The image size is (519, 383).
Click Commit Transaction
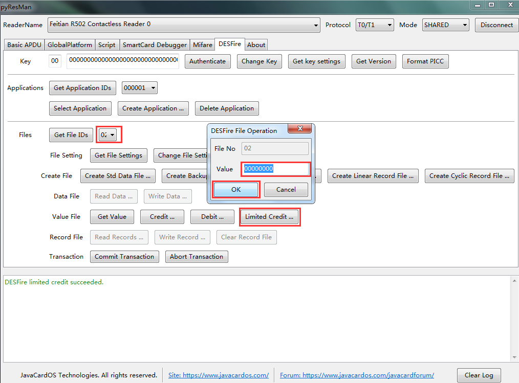pyautogui.click(x=124, y=257)
